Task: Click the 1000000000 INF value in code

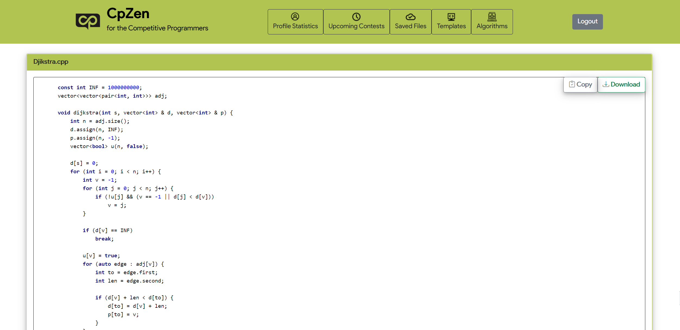Action: (x=123, y=88)
